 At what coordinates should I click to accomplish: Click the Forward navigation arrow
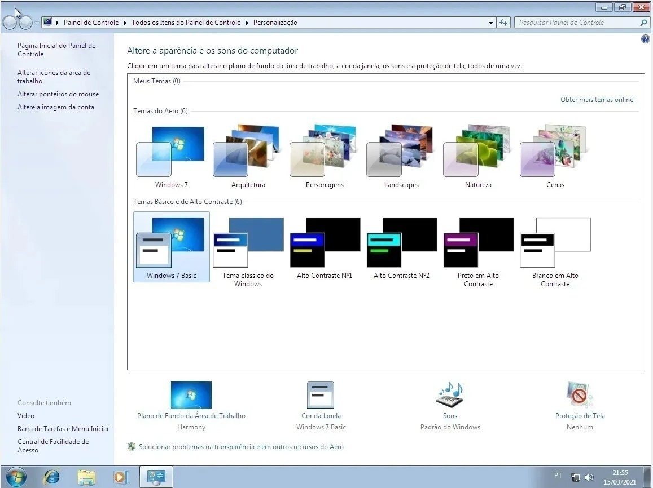click(25, 23)
